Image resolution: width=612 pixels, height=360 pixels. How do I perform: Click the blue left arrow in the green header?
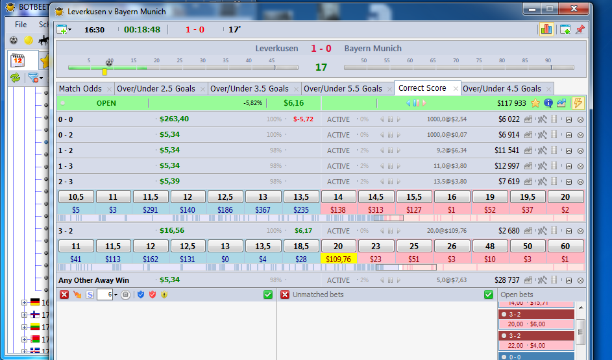[408, 103]
